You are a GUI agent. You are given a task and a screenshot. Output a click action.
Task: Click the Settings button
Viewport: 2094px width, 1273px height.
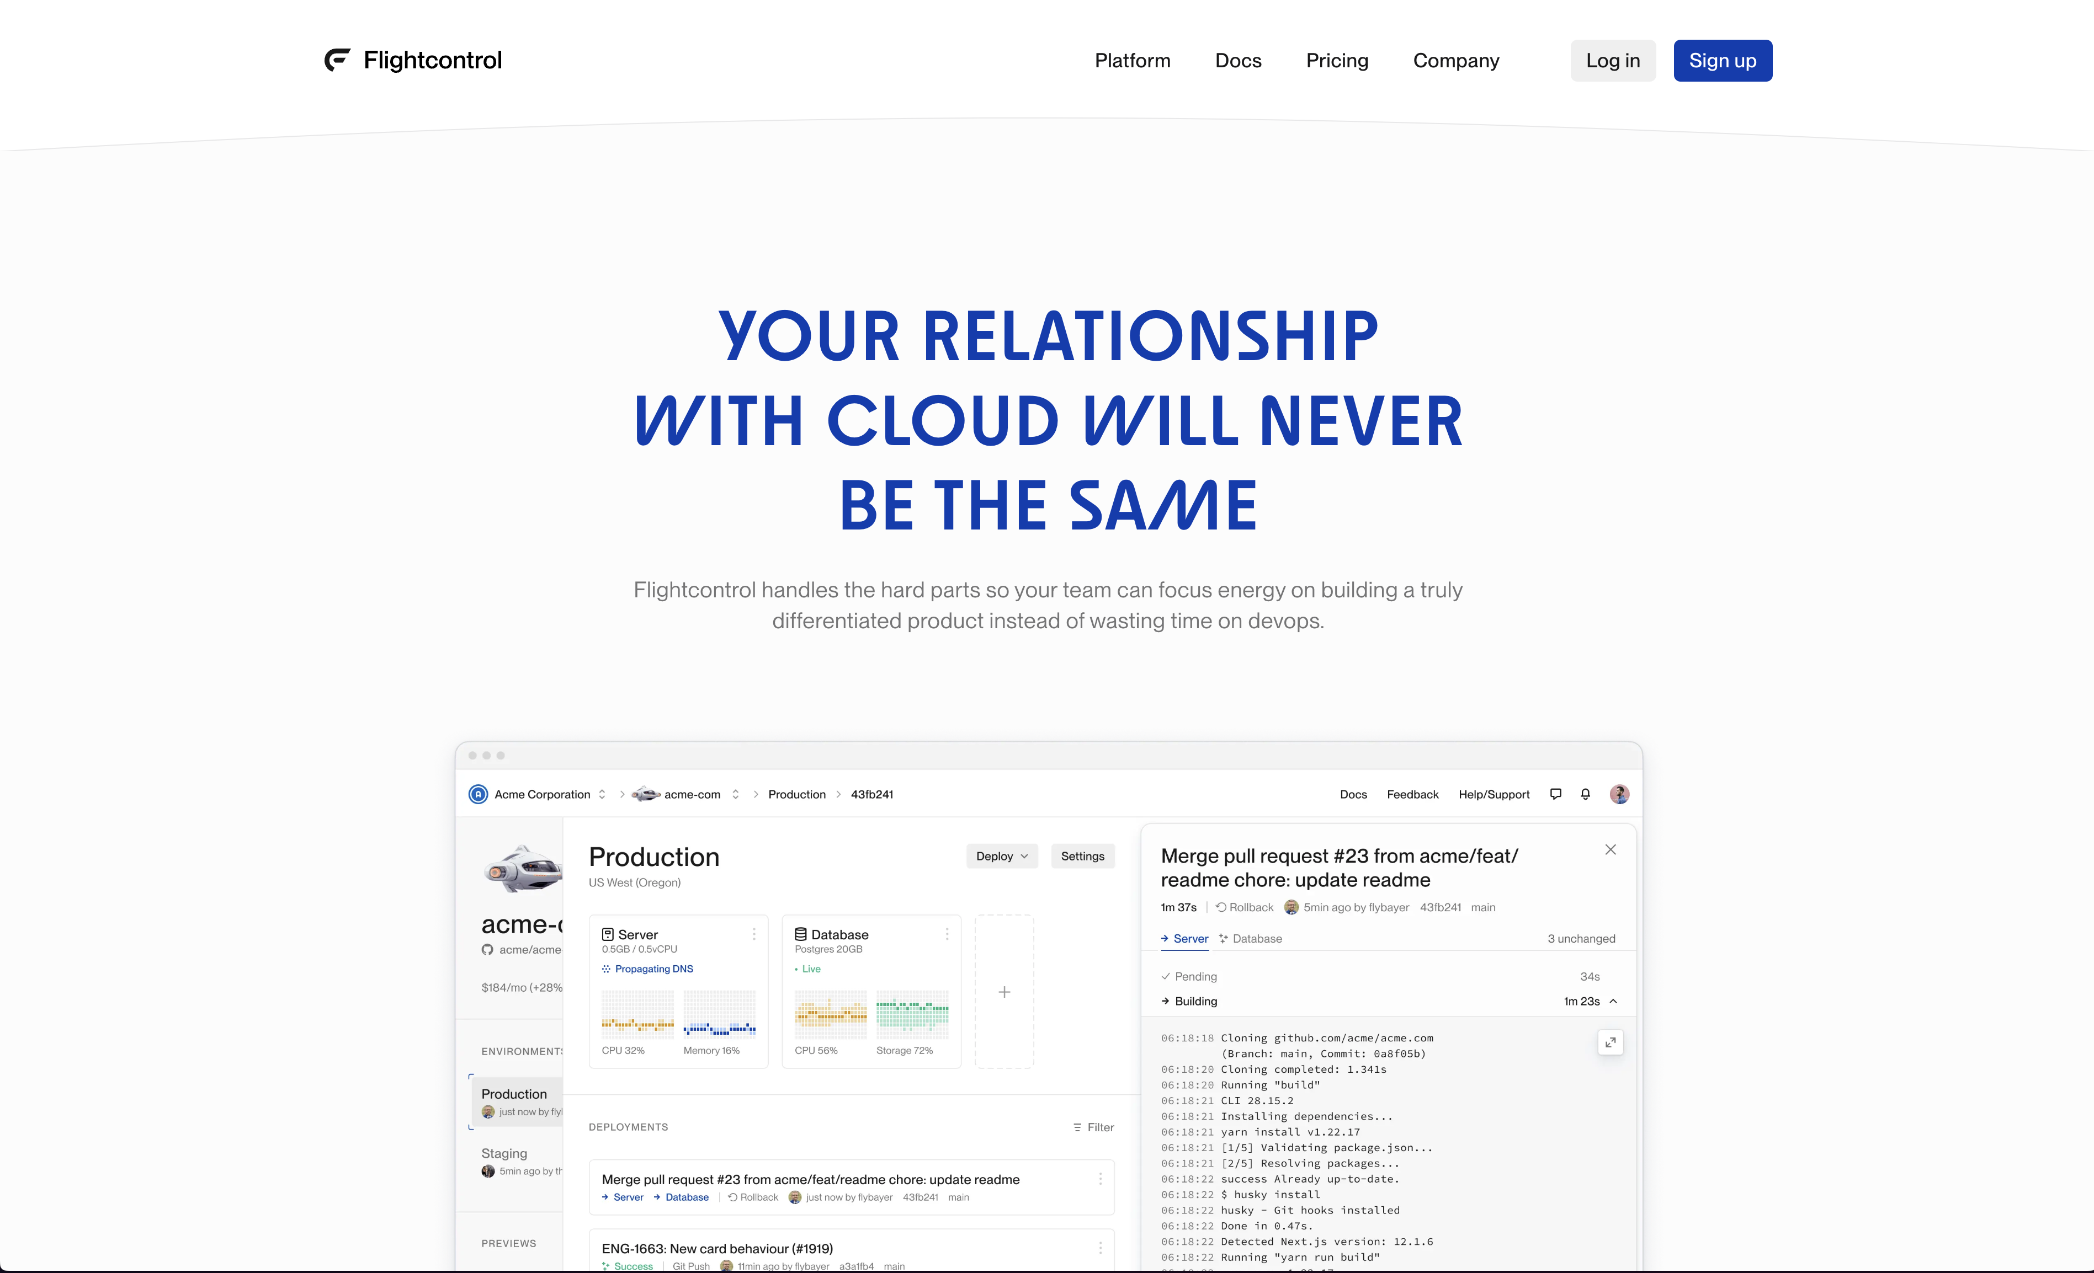(x=1082, y=856)
